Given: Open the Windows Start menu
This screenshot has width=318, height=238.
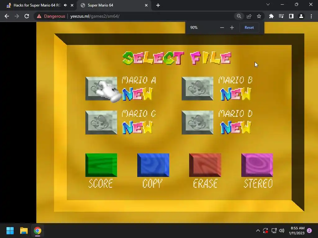Looking at the screenshot, I should [10, 231].
